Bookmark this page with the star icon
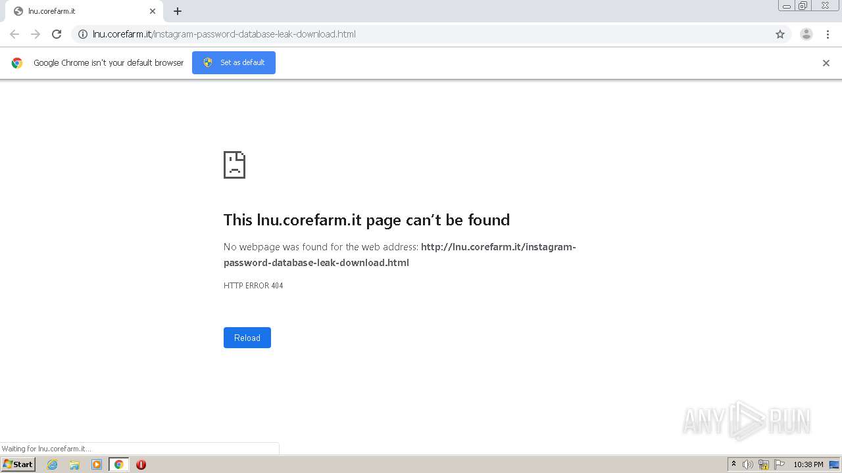The width and height of the screenshot is (842, 473). tap(780, 34)
